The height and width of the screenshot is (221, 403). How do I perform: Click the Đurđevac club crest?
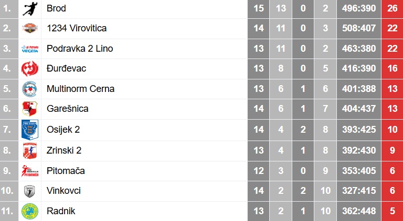pos(30,68)
